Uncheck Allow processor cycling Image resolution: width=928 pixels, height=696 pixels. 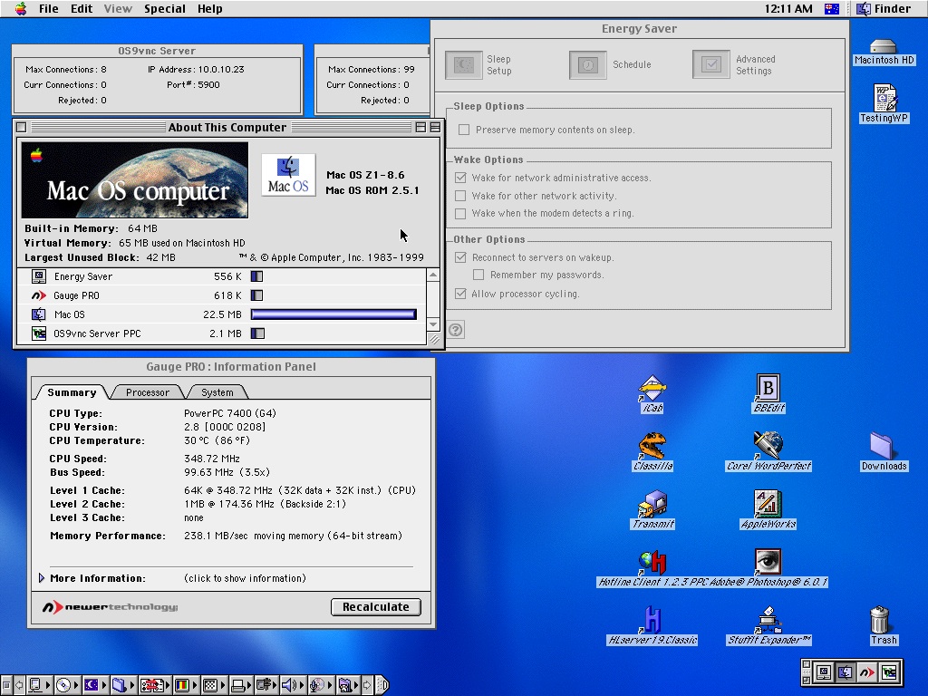460,294
